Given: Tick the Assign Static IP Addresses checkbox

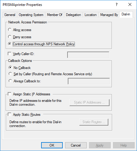Looking at the screenshot, I should pyautogui.click(x=9, y=94).
